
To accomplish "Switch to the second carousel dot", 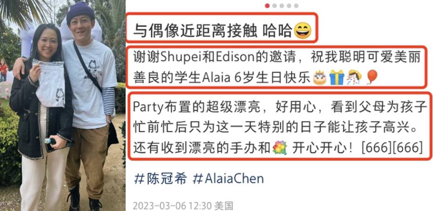I will coord(274,6).
